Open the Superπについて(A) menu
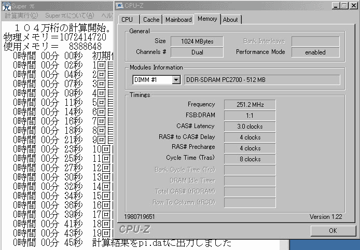Screen dimensions: 360x250 coord(62,16)
